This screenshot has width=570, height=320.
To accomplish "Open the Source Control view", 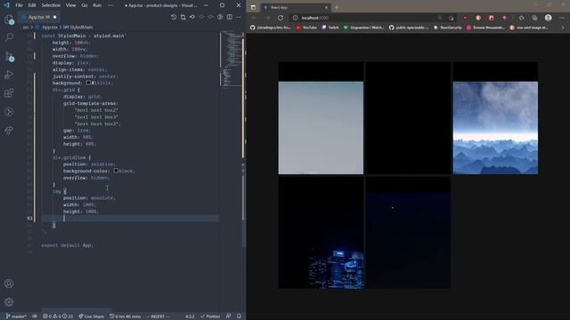I will tap(9, 56).
